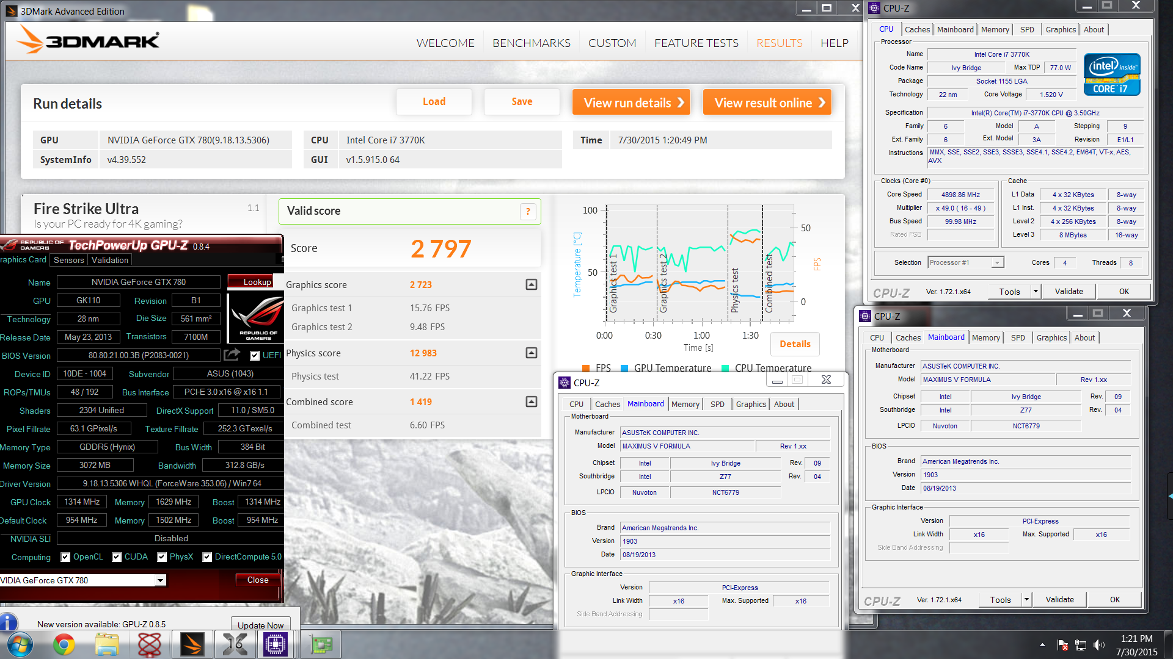
Task: Show hidden system tray icons arrow
Action: pos(1042,645)
